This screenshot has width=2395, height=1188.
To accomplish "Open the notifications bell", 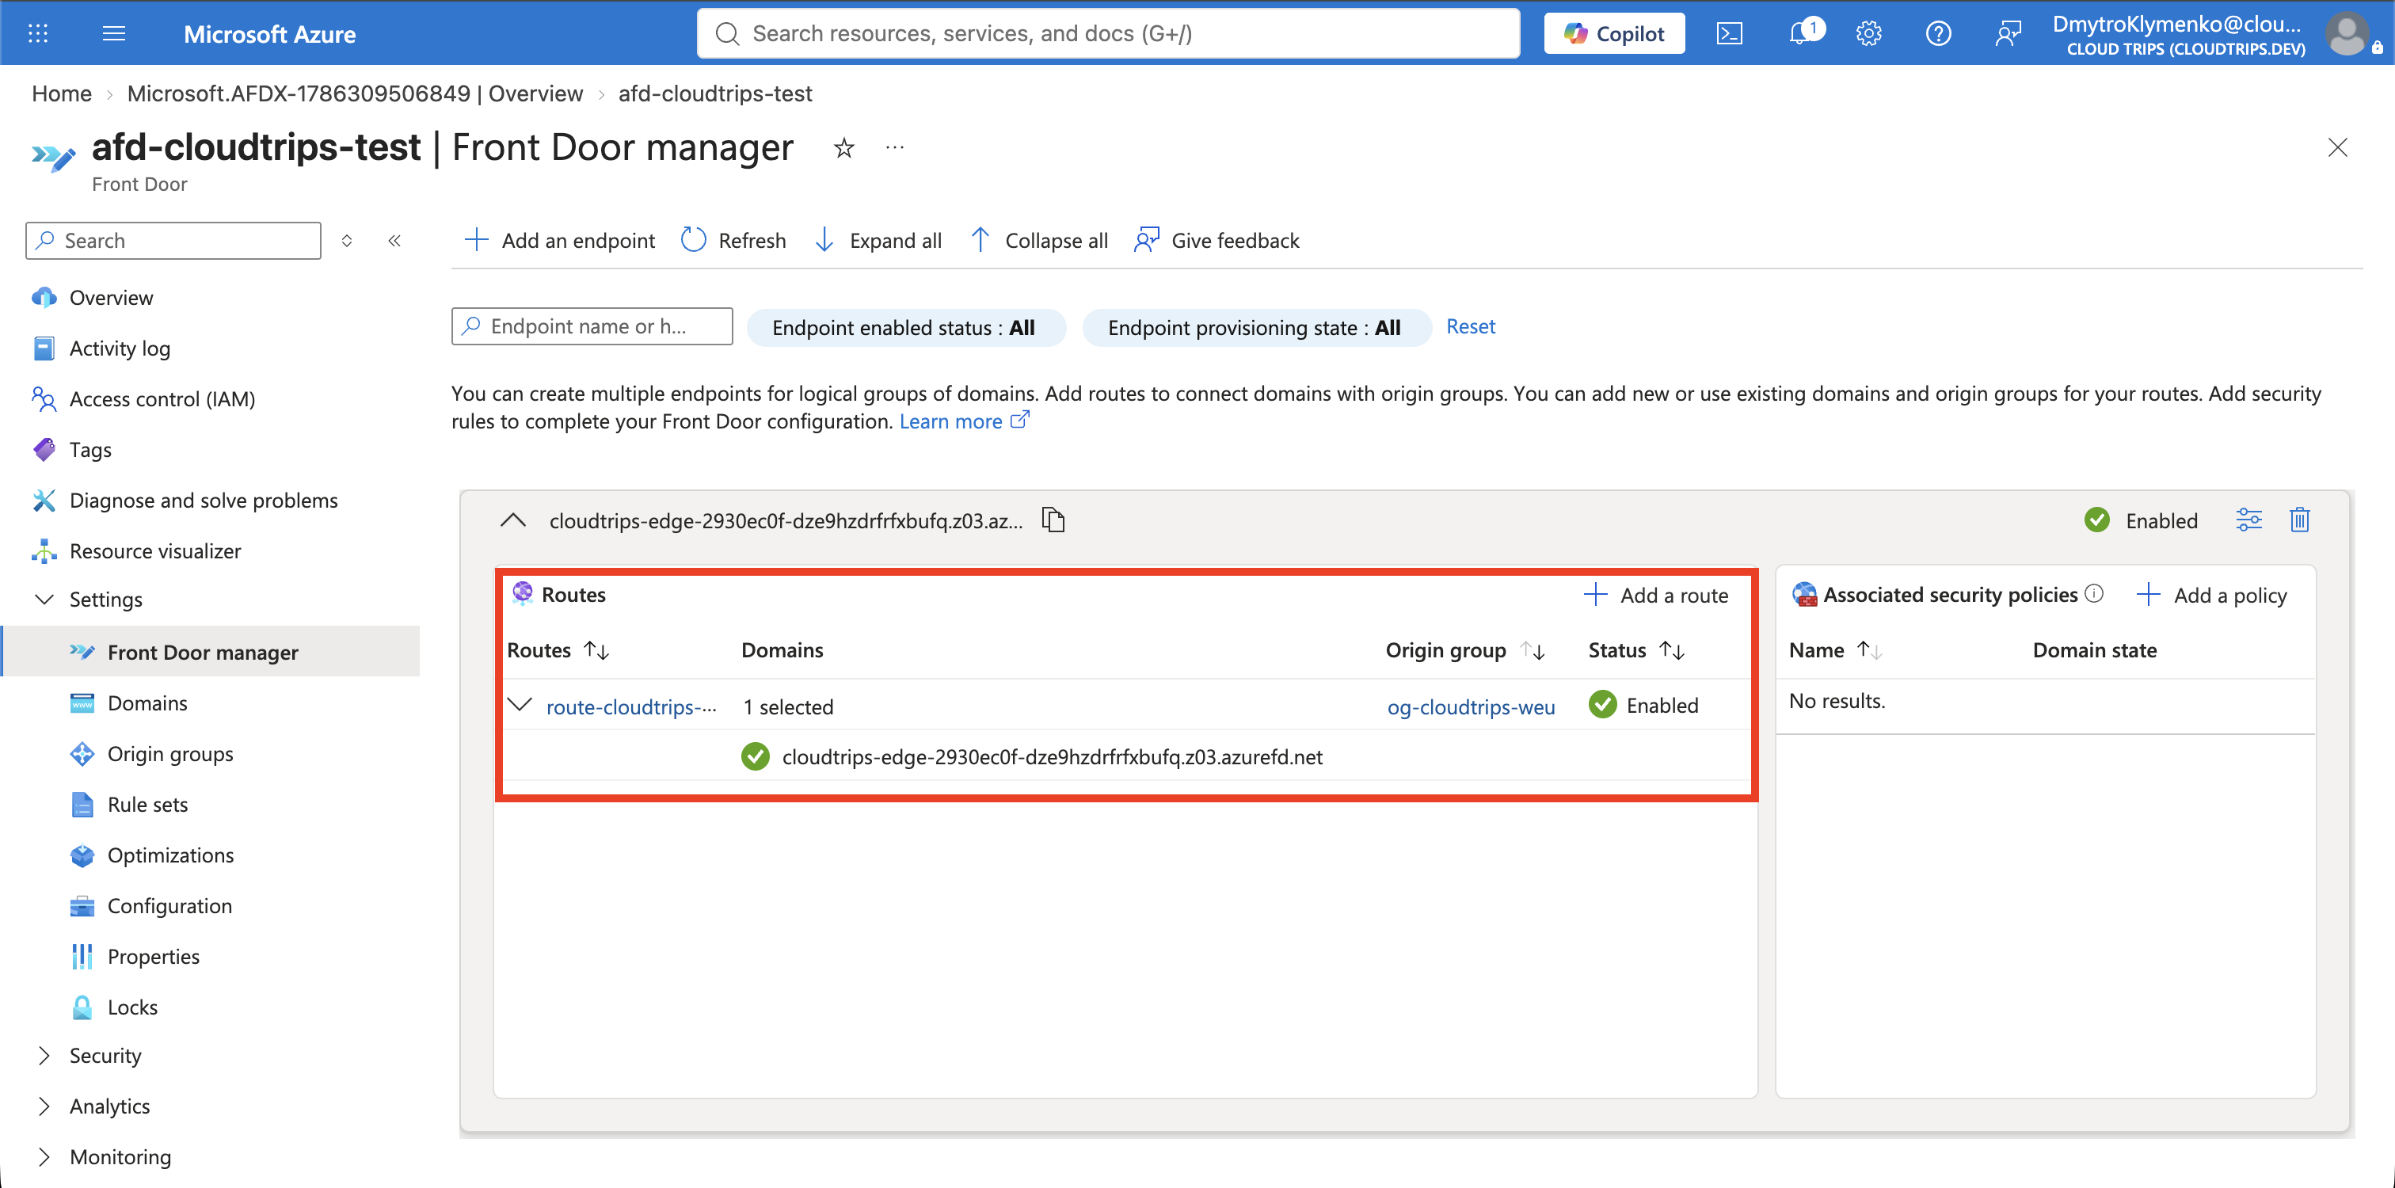I will (x=1802, y=33).
